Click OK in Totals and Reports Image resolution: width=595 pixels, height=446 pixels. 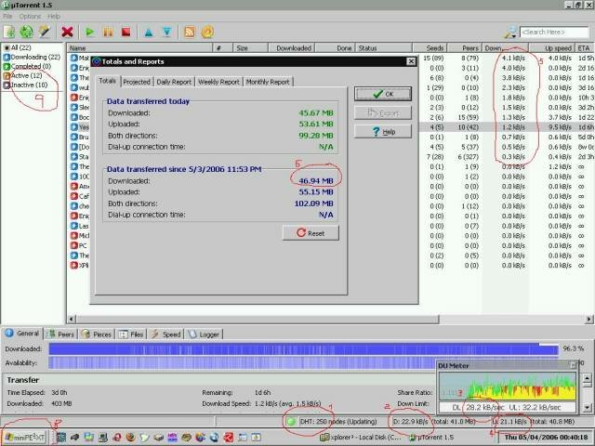click(x=383, y=94)
